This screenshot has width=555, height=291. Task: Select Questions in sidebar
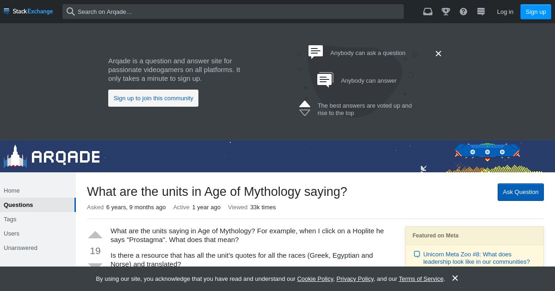[37, 205]
